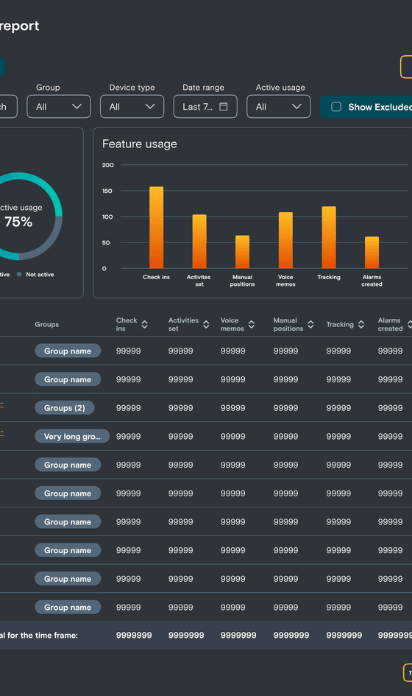Sort by Manual positions column arrows
The image size is (412, 696).
tap(311, 325)
